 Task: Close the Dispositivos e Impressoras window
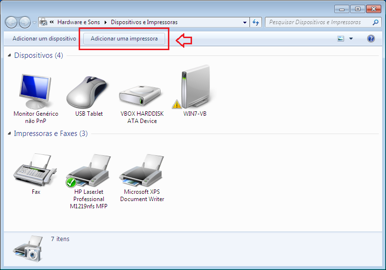[373, 9]
